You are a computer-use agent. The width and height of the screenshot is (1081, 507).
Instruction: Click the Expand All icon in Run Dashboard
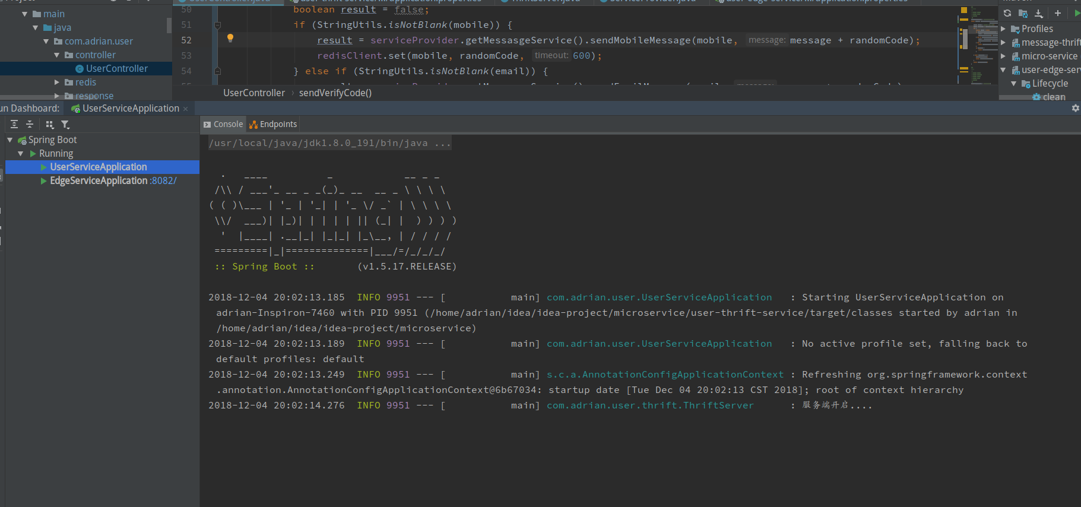pyautogui.click(x=14, y=124)
